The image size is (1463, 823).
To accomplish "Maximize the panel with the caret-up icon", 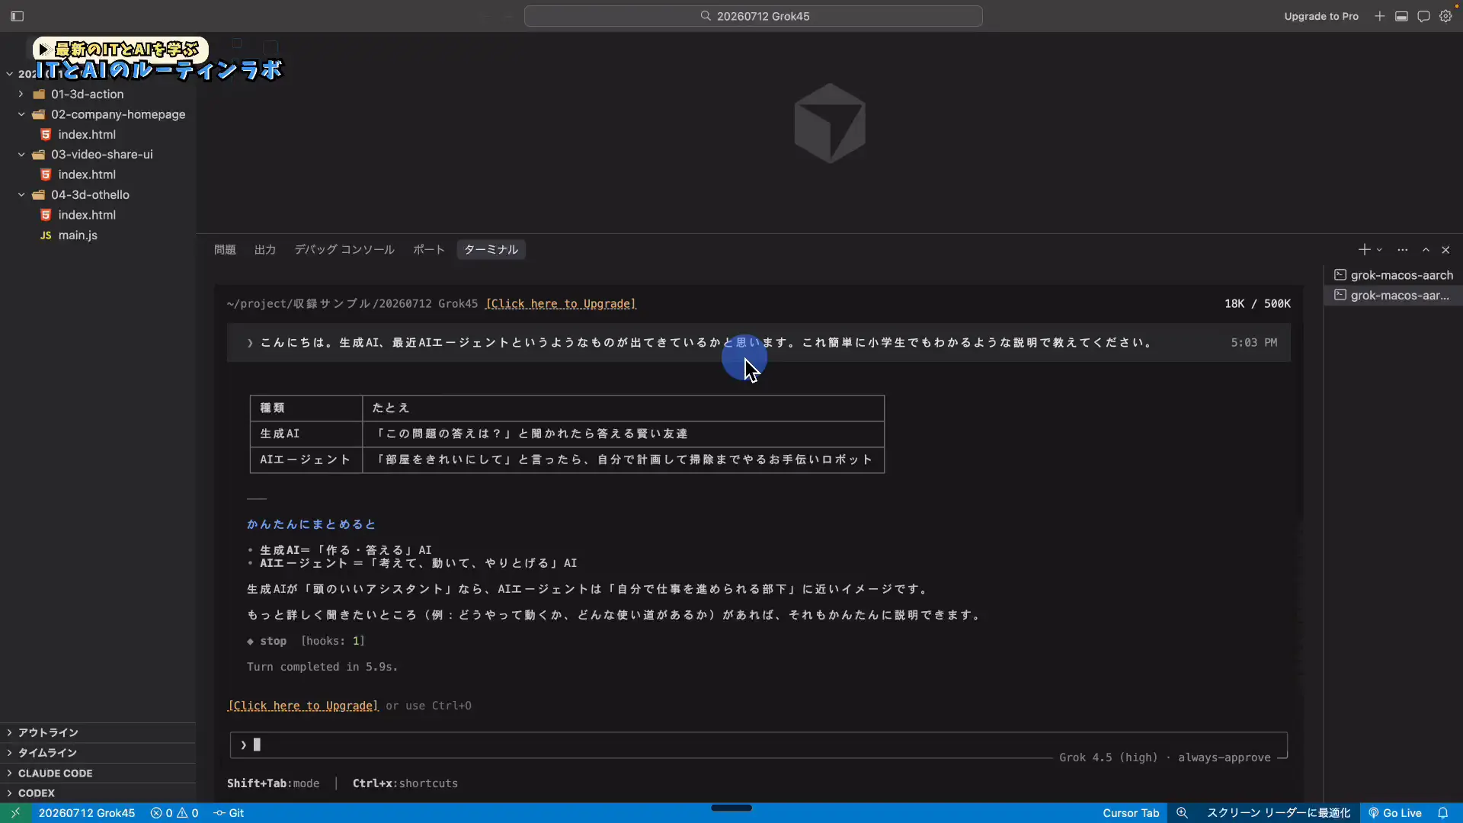I will (1426, 250).
